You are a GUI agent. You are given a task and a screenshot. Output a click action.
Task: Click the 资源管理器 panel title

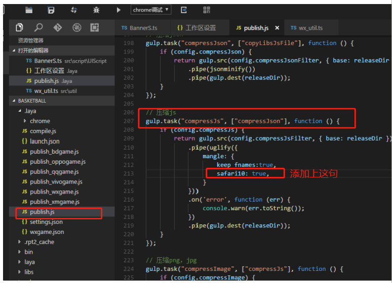[31, 40]
